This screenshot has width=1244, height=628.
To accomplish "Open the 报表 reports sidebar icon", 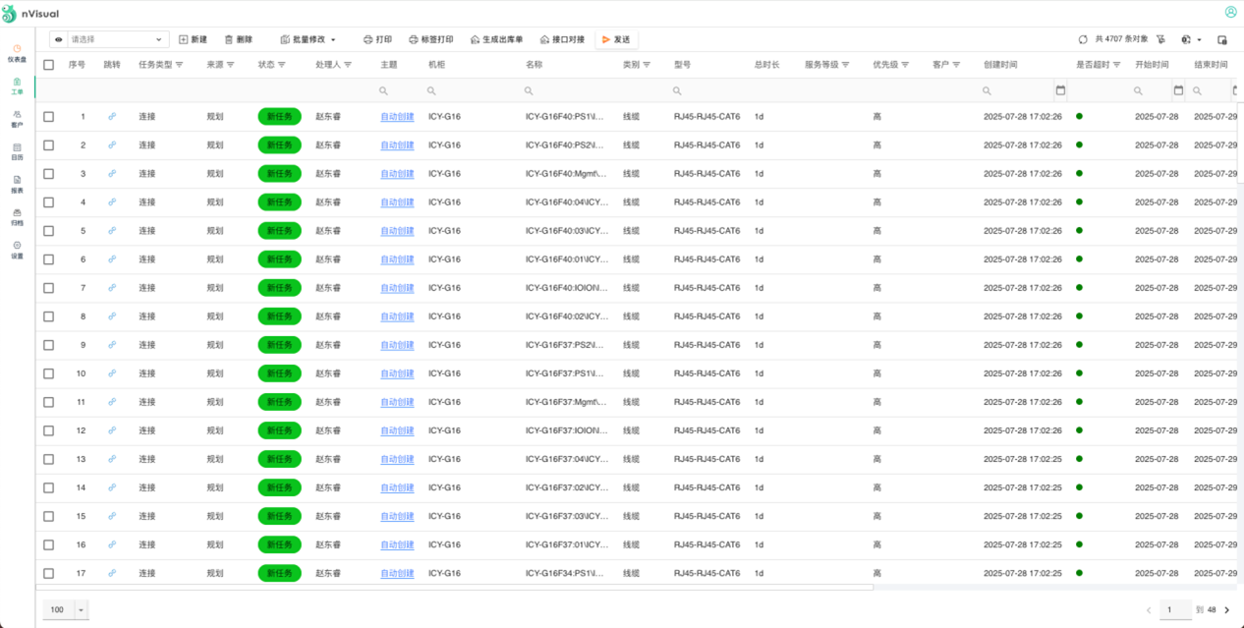I will point(17,184).
